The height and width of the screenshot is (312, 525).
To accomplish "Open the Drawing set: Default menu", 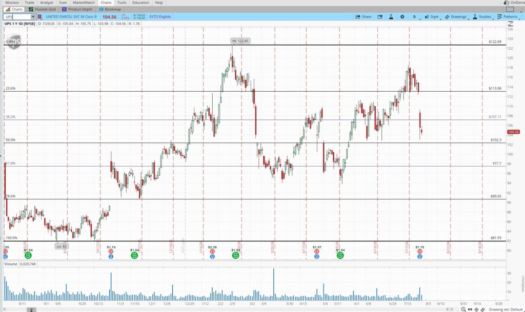I will [x=506, y=309].
